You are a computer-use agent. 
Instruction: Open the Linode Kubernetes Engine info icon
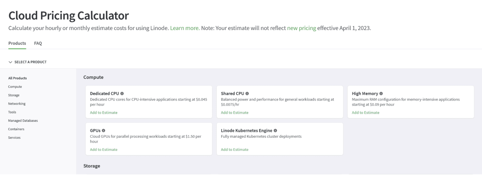point(275,131)
